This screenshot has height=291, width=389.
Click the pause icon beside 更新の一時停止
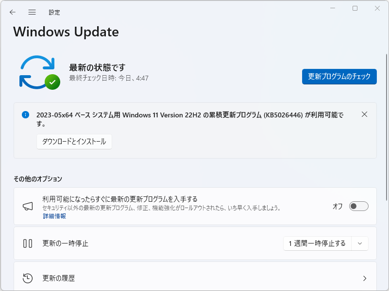(28, 243)
